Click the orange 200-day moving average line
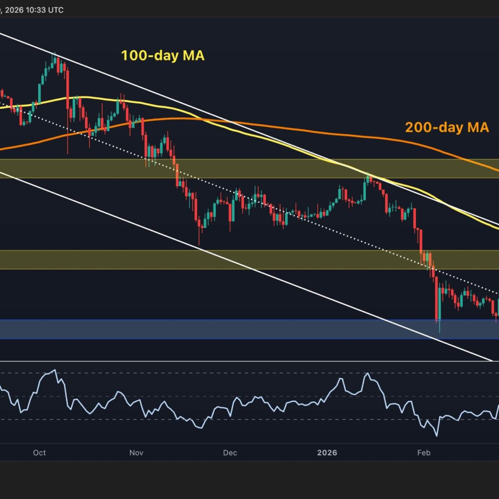Screen dimensions: 499x499 click(291, 126)
